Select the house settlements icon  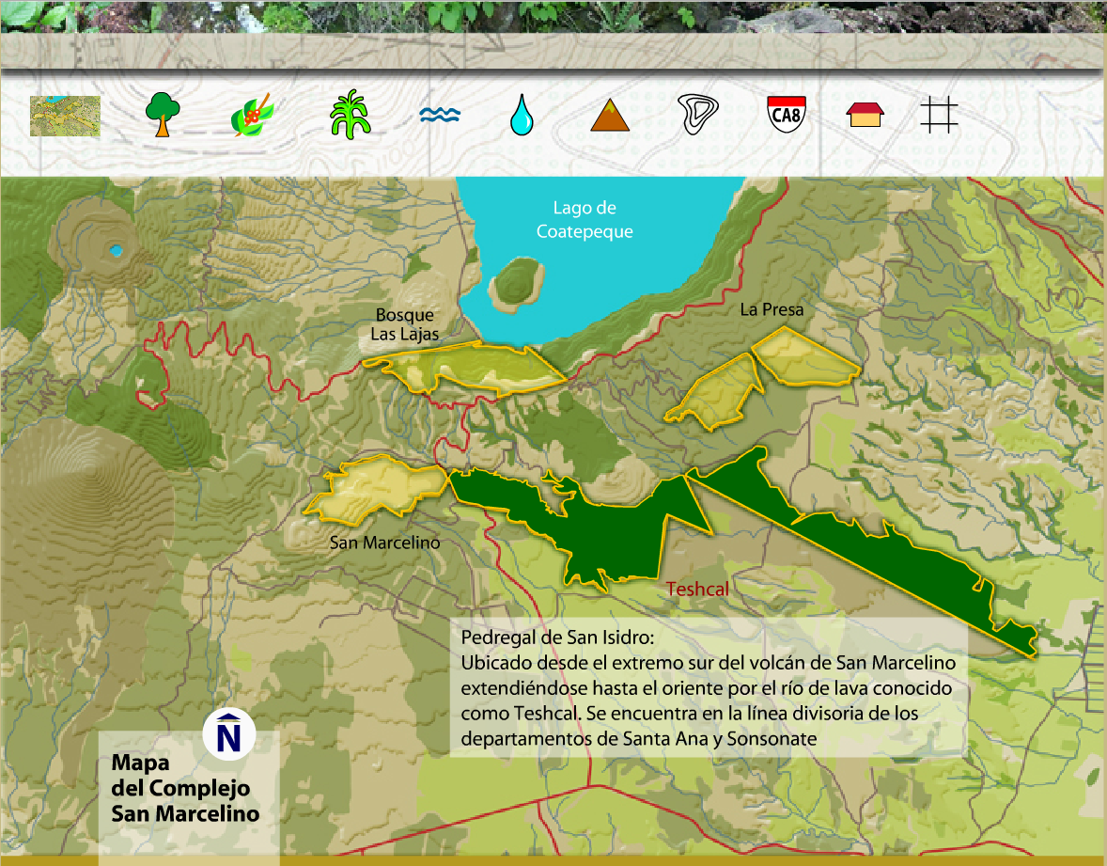[x=865, y=116]
